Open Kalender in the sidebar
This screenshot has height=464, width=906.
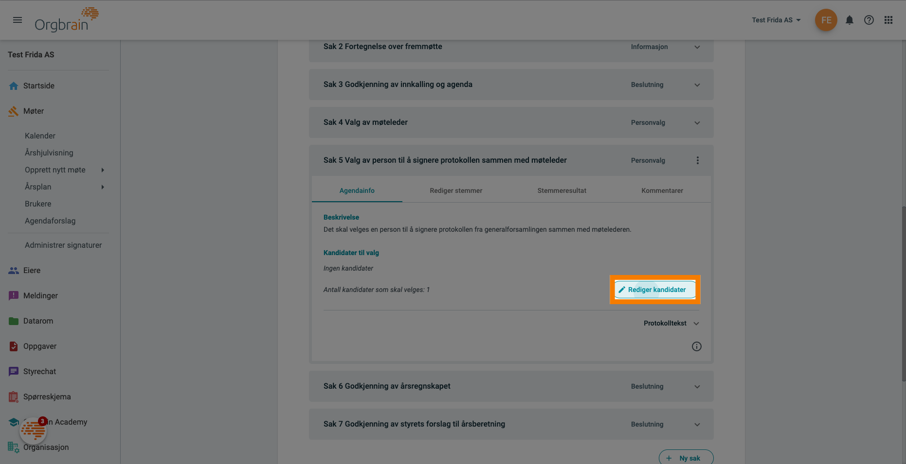(x=40, y=136)
